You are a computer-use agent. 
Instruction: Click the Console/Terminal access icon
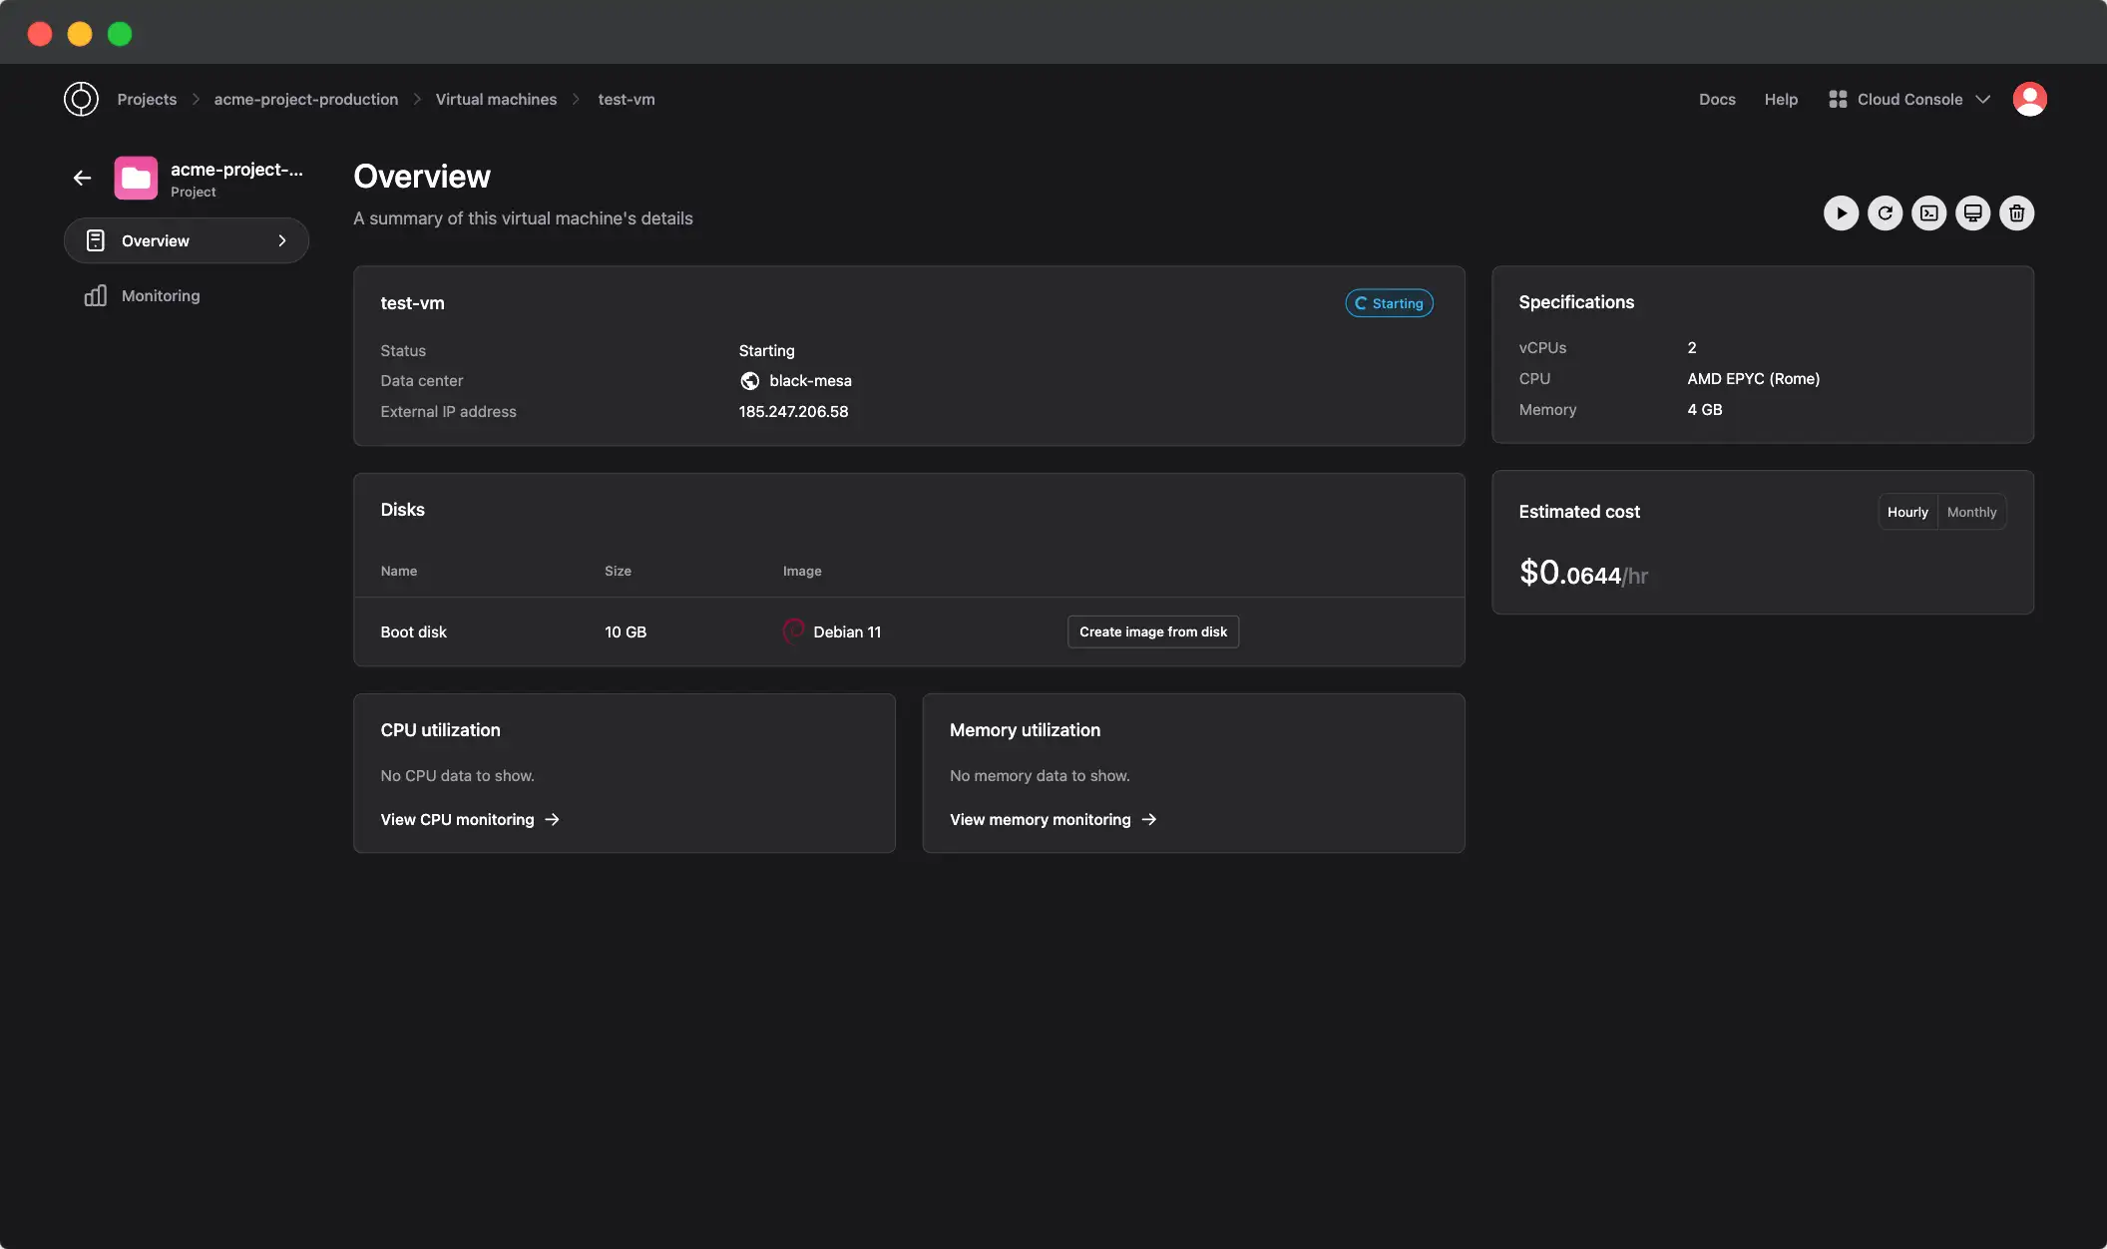(x=1928, y=211)
